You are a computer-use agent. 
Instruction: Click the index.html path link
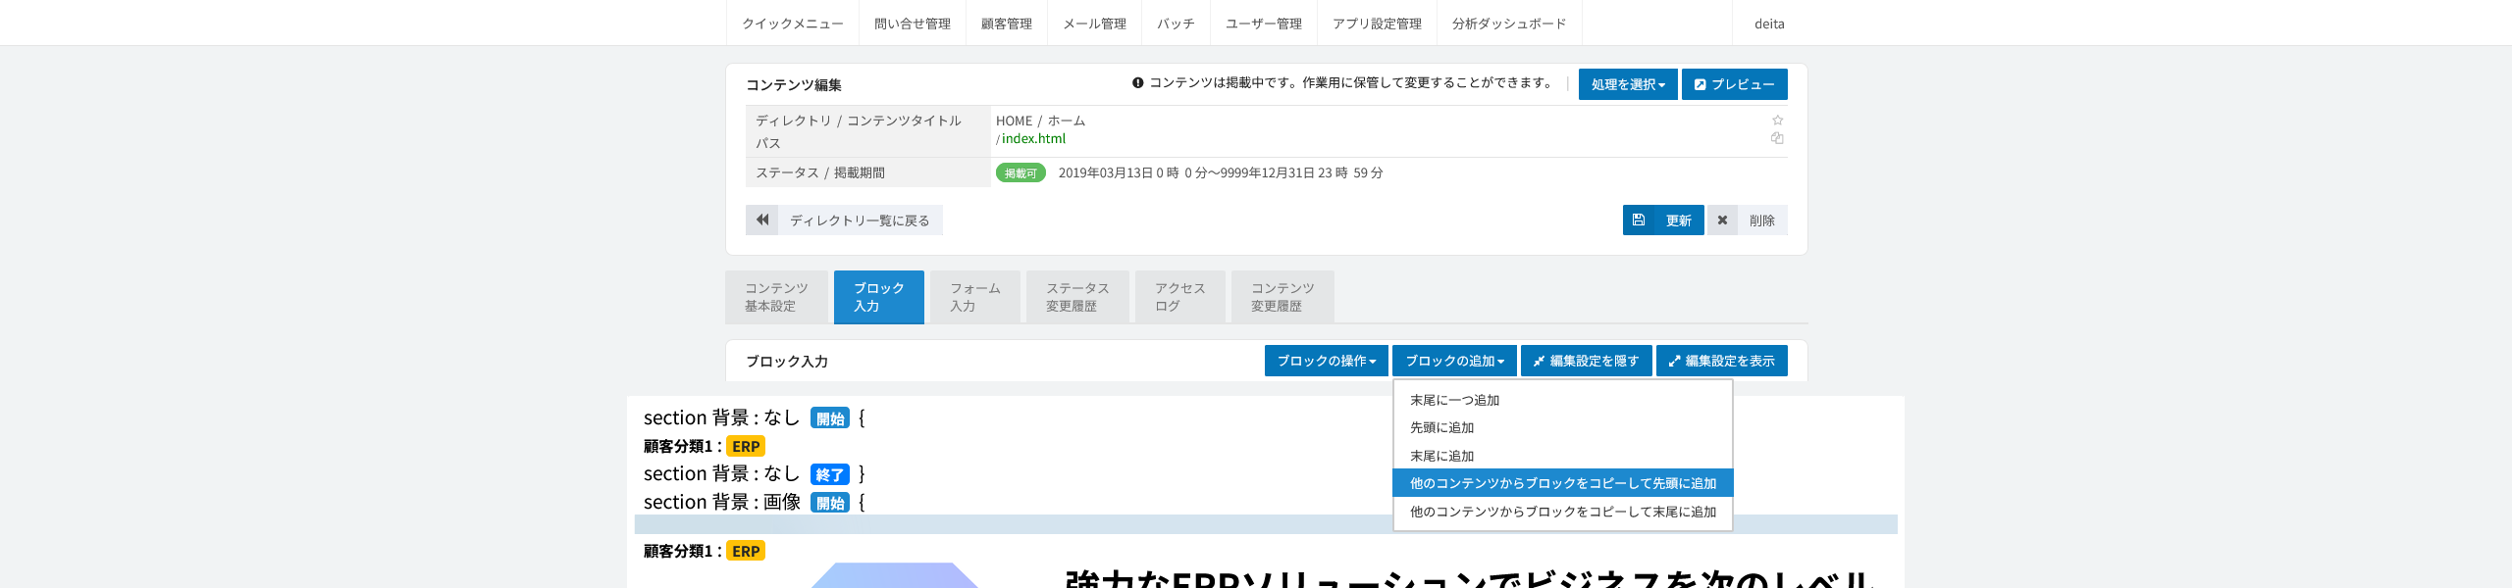(1033, 139)
